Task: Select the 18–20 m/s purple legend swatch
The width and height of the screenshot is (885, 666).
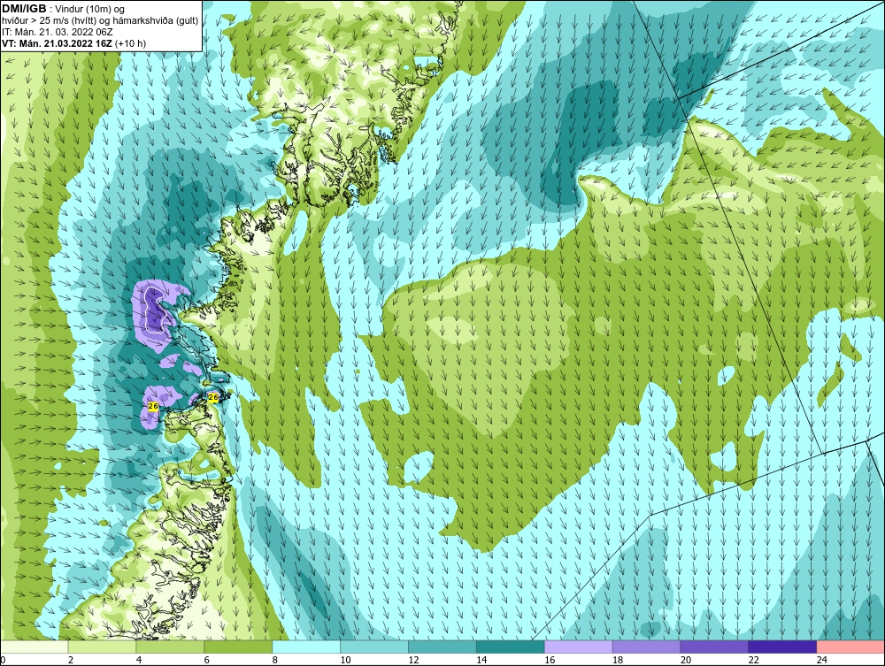Action: click(646, 647)
